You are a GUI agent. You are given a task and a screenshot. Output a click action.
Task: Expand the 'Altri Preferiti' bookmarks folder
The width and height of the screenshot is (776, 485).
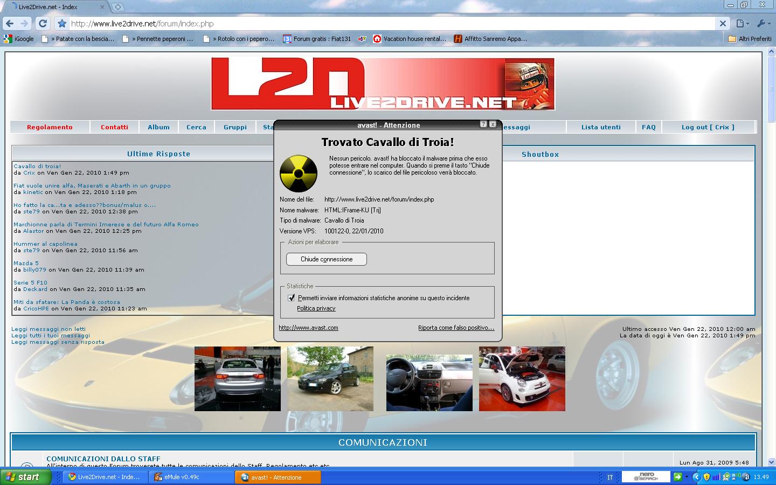[x=750, y=39]
